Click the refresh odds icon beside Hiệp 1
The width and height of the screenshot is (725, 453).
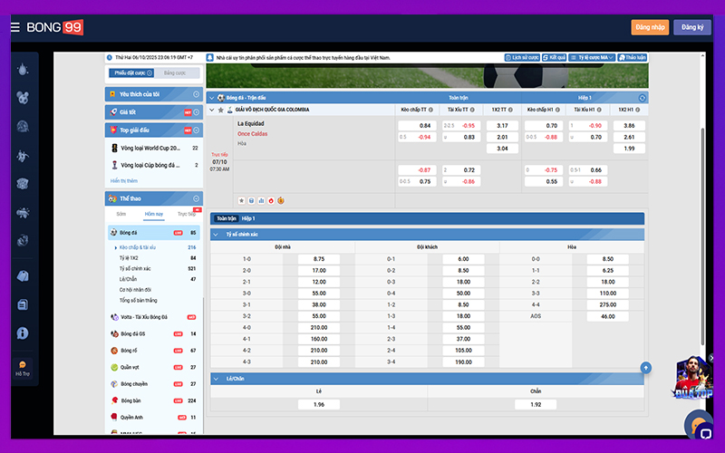(x=643, y=97)
